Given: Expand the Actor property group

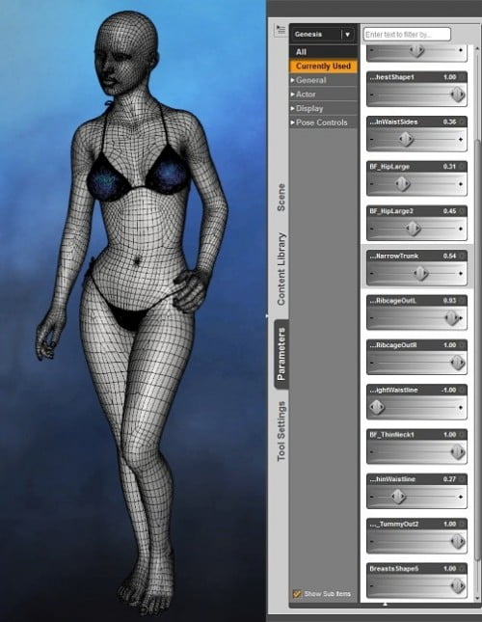Looking at the screenshot, I should [292, 95].
